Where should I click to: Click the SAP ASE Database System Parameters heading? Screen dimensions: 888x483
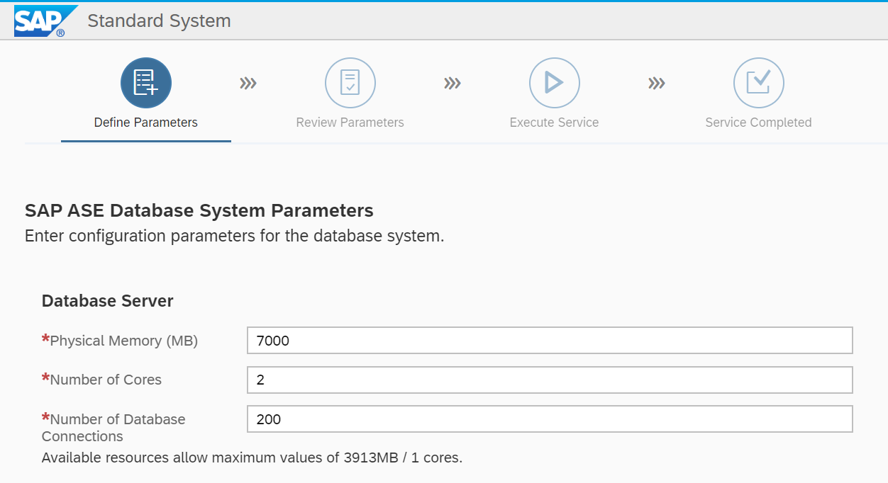[x=199, y=210]
